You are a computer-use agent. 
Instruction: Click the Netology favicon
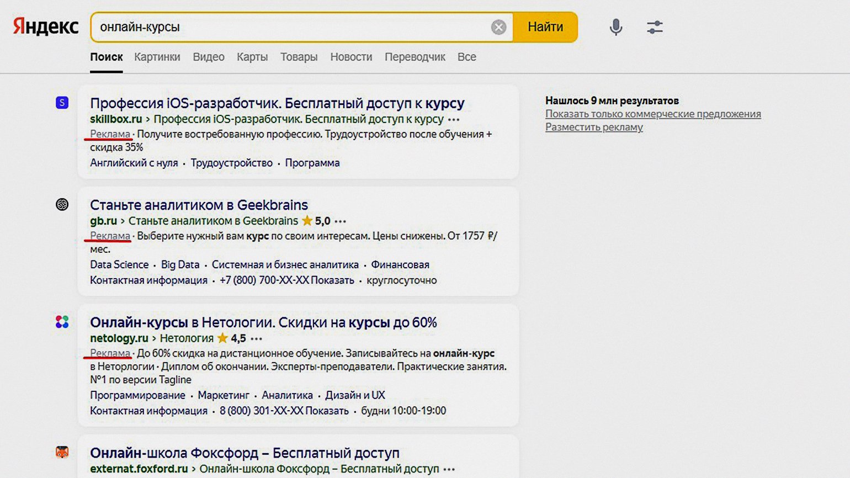[x=62, y=322]
